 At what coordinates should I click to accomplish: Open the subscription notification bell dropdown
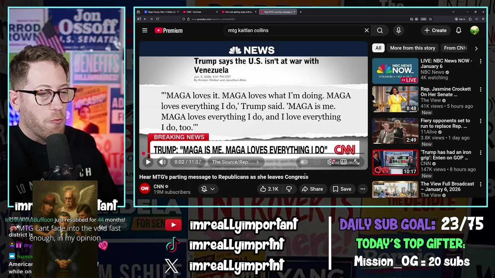pyautogui.click(x=208, y=189)
